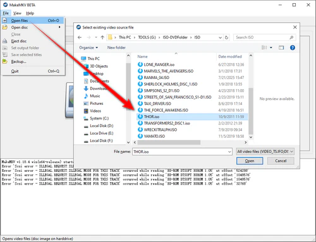Click the Open files menu icon
Viewport: 316px width, 242px height.
click(x=5, y=20)
